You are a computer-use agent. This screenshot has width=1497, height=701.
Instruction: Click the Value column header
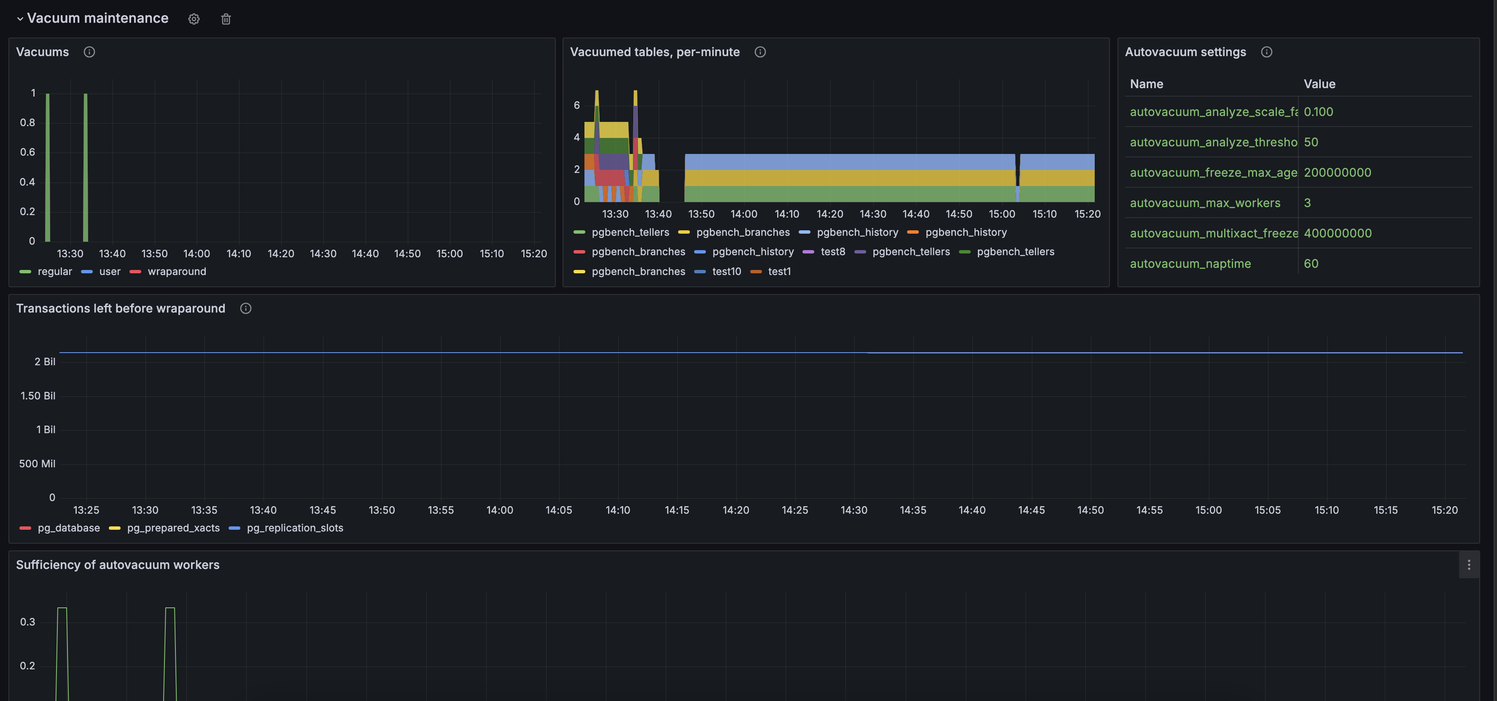(x=1319, y=84)
